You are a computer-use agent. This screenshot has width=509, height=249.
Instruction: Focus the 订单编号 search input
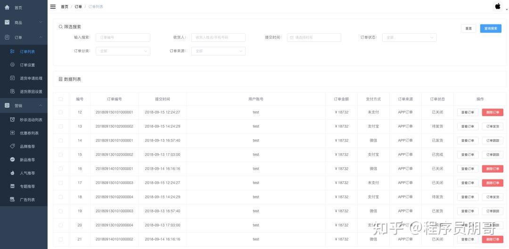coord(123,38)
